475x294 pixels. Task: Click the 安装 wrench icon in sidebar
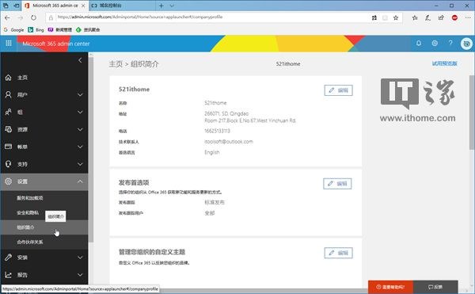8,258
